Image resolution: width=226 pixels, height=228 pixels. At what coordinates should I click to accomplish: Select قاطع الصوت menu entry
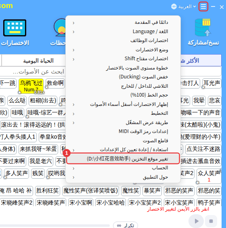point(123,141)
